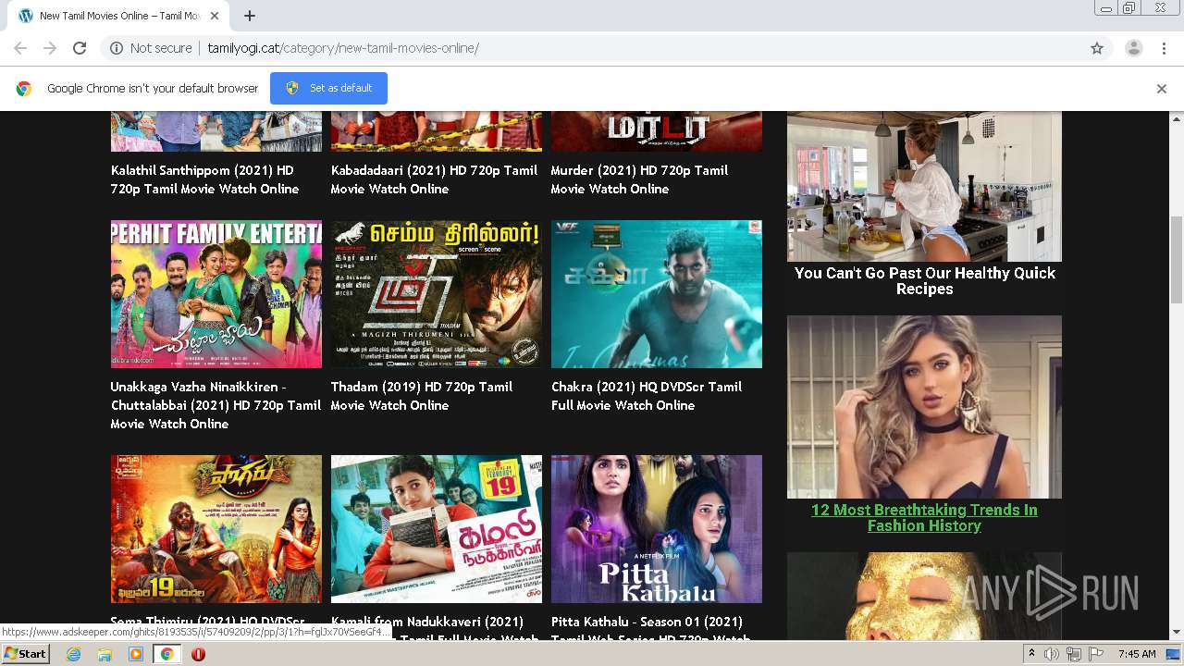1184x666 pixels.
Task: Open Chakra (2021) HQ DVDScr link
Action: (x=647, y=396)
